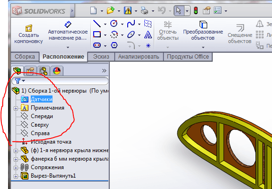The width and height of the screenshot is (272, 189).
Task: Select the Circle sketch tool
Action: [x=114, y=24]
